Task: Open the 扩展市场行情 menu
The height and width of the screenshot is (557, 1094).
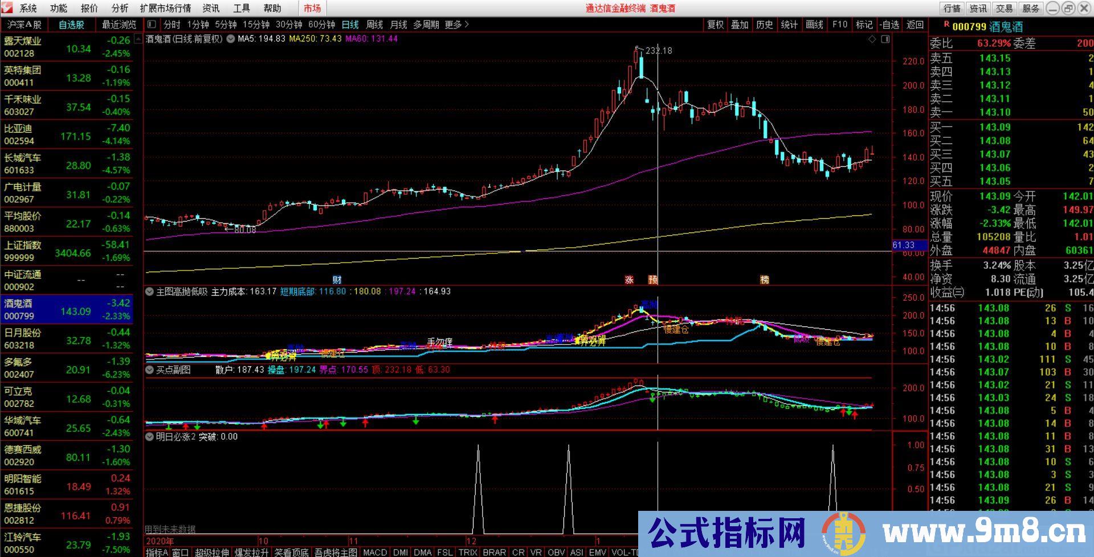Action: tap(166, 8)
